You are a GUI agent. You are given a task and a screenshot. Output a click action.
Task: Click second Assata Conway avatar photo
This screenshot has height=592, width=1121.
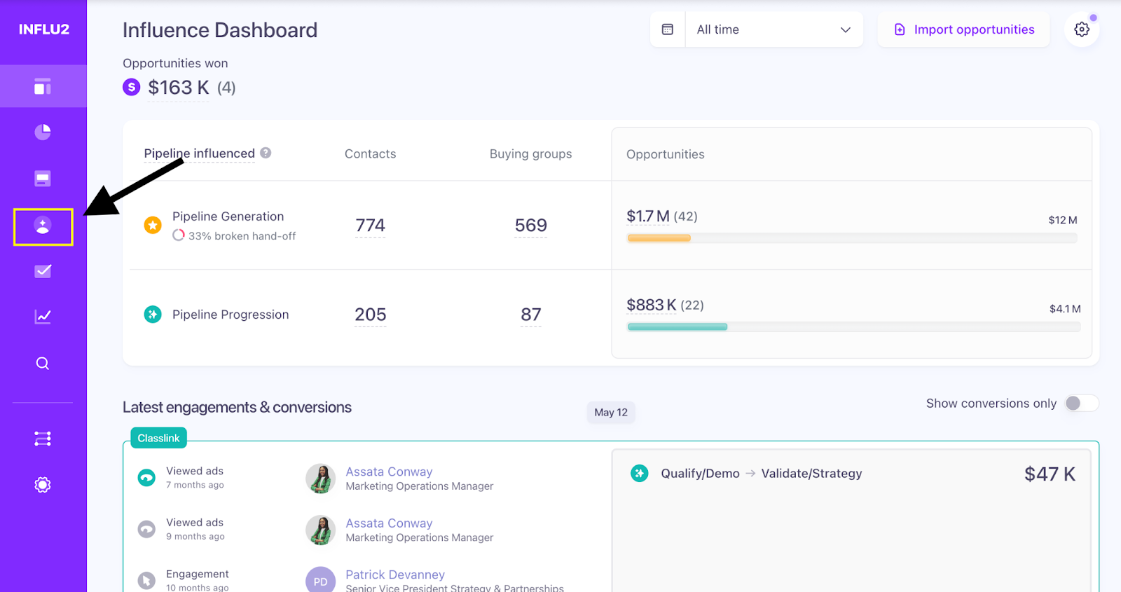pos(320,530)
